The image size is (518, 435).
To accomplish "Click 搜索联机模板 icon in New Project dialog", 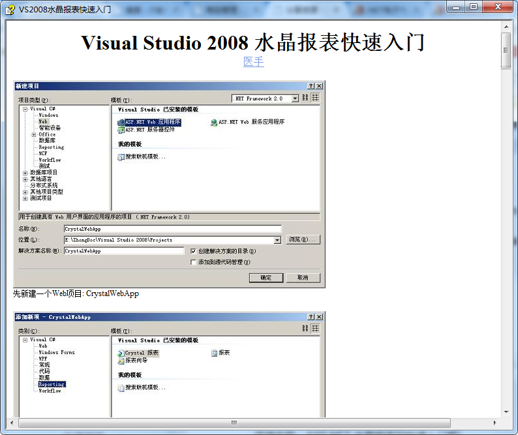I will click(x=121, y=157).
